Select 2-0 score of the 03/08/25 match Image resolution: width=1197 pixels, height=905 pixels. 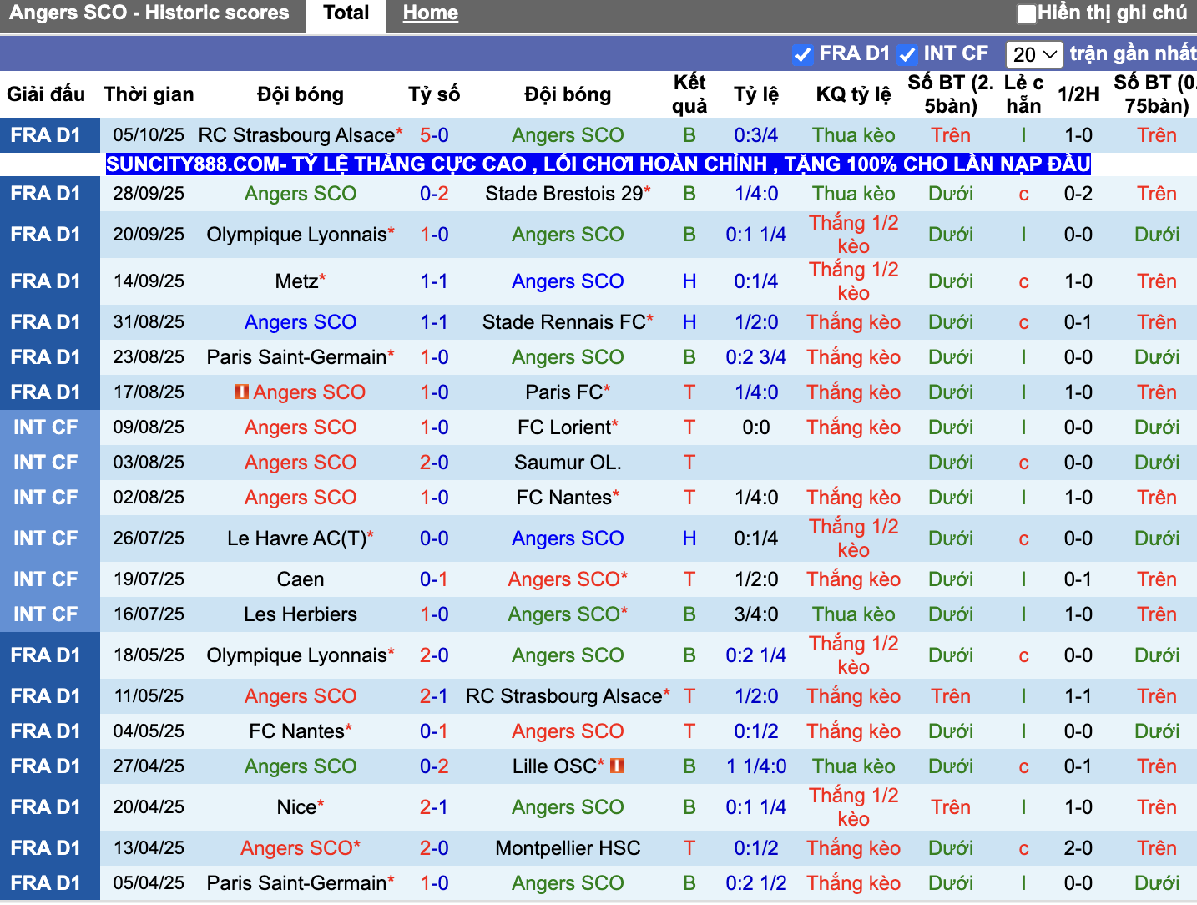click(x=434, y=463)
